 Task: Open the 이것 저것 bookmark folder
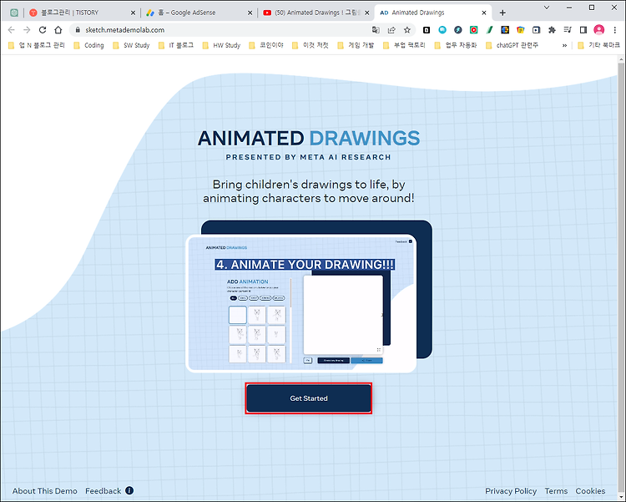pyautogui.click(x=310, y=46)
